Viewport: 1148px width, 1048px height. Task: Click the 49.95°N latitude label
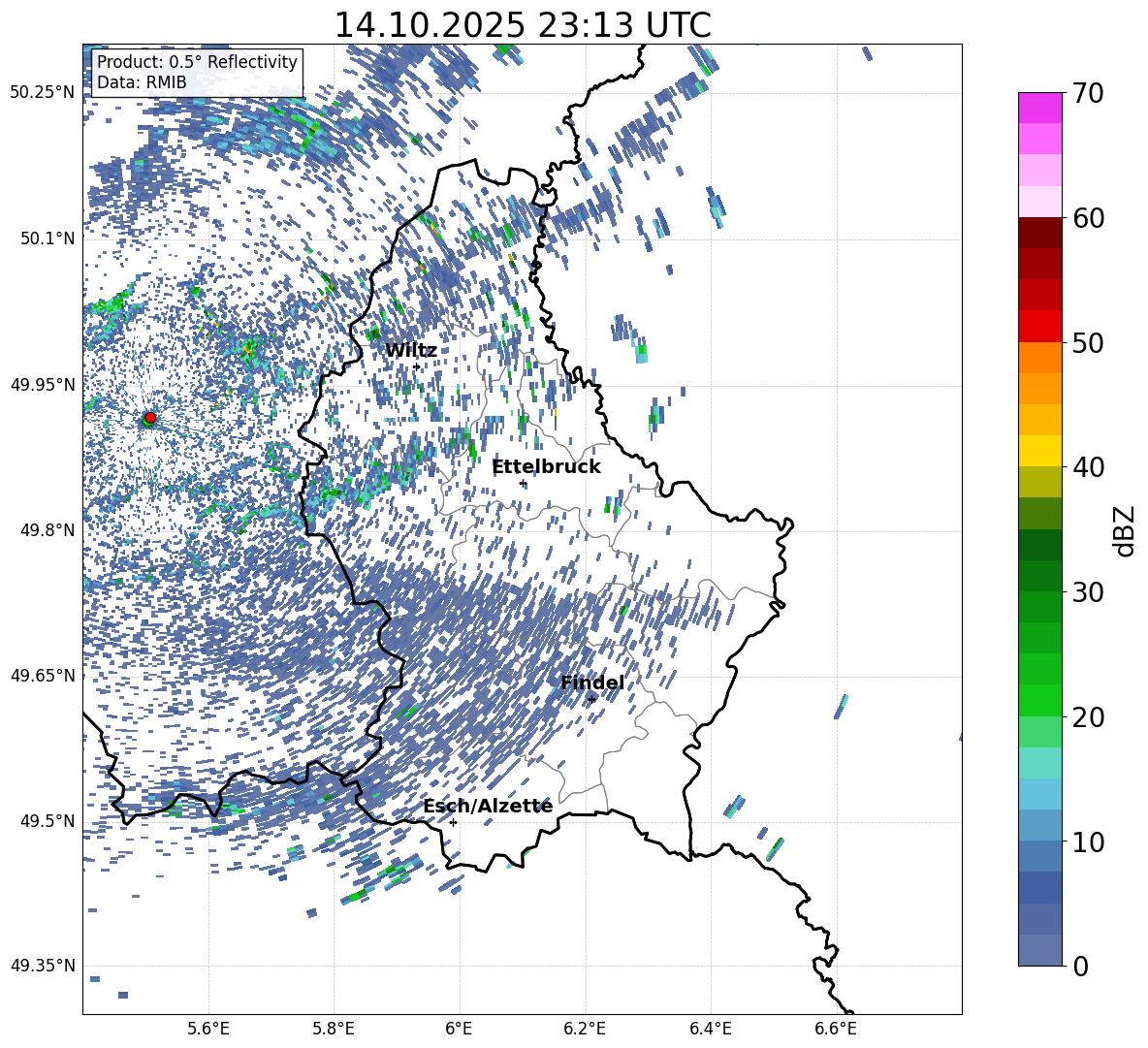click(x=42, y=384)
